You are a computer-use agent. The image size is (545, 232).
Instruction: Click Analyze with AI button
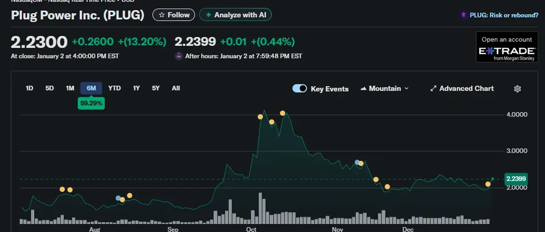click(235, 15)
